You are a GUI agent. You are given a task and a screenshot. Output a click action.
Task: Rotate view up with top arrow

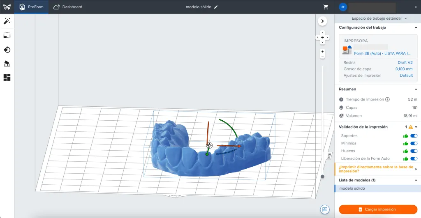[x=322, y=33]
